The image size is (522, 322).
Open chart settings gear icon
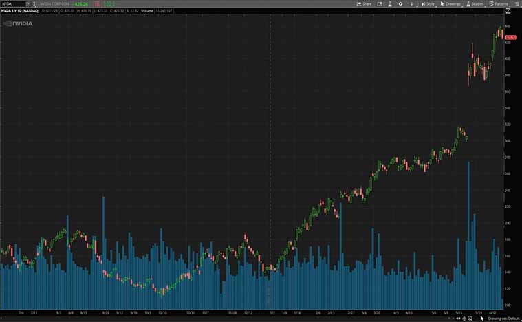pos(400,4)
